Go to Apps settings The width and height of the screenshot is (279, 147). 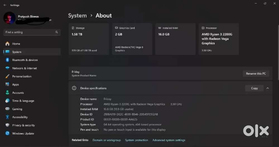15,85
